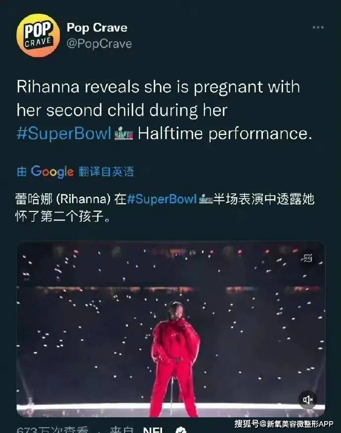341x433 pixels.
Task: Click the original English tweet text
Action: (165, 110)
